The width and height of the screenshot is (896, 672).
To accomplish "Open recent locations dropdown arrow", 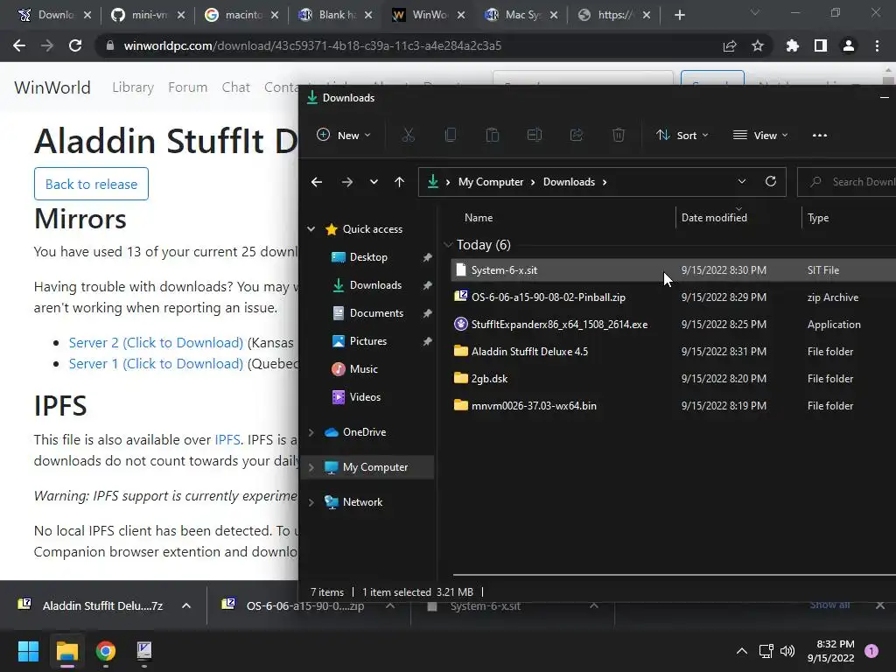I will [x=374, y=182].
